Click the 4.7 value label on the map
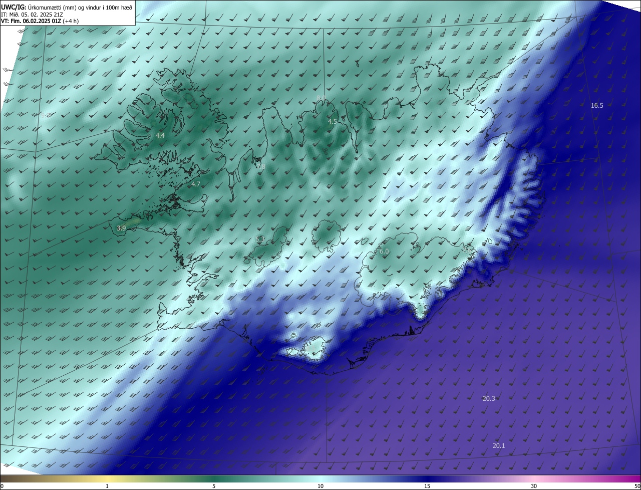 click(196, 184)
